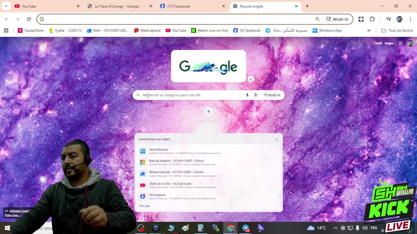Open the SessionDesktop tab suggestion
The height and width of the screenshot is (234, 417).
(208, 151)
